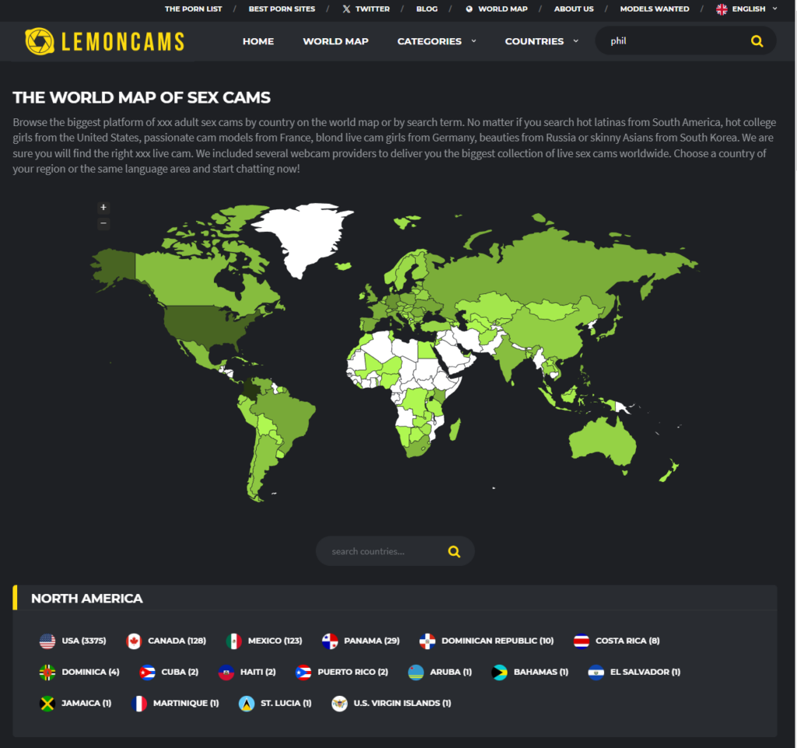This screenshot has height=748, width=797.
Task: Open the Blog link in top bar
Action: 427,9
